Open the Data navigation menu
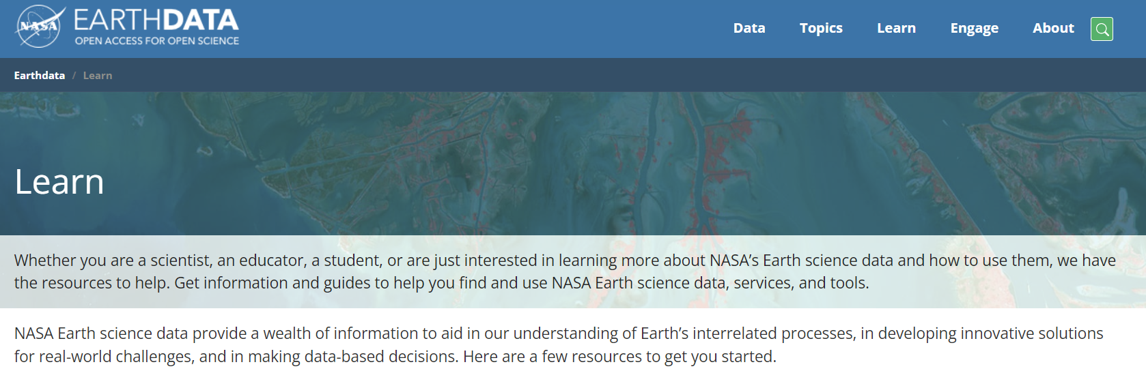Viewport: 1146px width, 386px height. click(x=749, y=29)
